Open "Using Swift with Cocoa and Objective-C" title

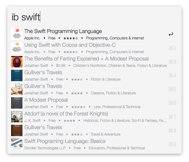click(70, 45)
